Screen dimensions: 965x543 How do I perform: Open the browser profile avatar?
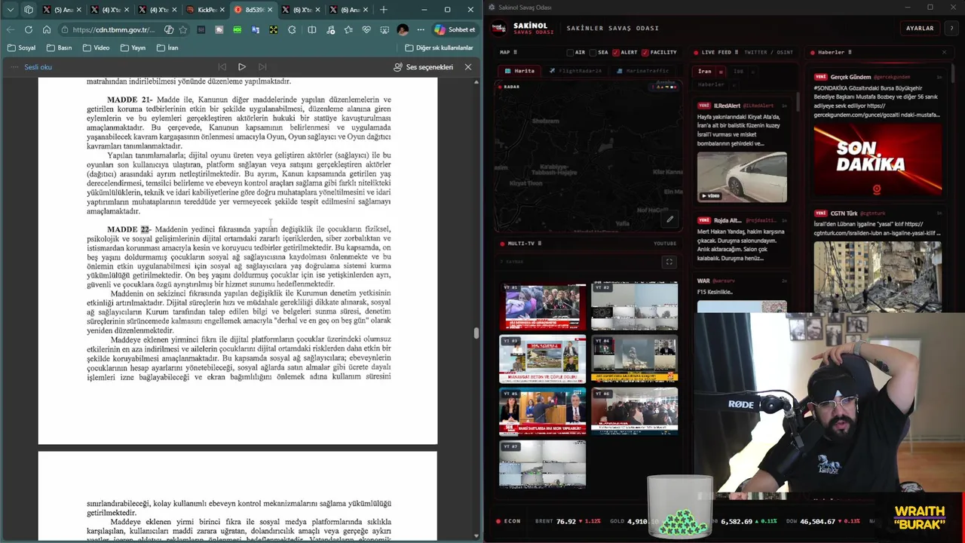(403, 29)
